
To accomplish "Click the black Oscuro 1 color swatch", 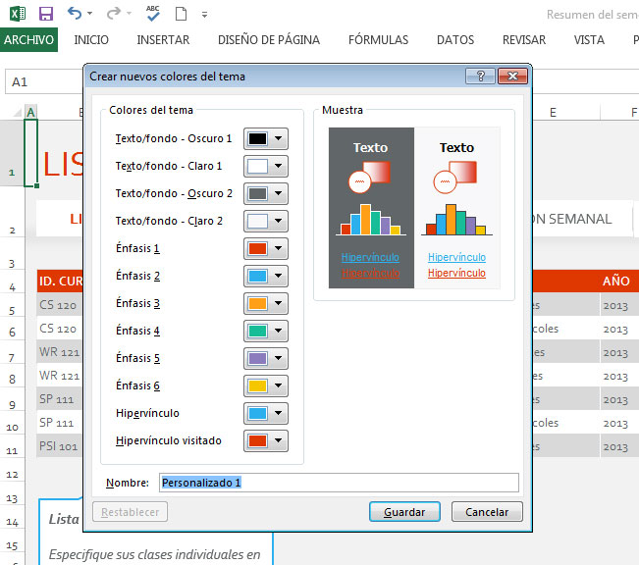I will point(257,138).
